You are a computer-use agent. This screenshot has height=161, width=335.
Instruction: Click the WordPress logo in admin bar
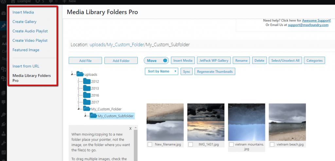[x=4, y=1]
